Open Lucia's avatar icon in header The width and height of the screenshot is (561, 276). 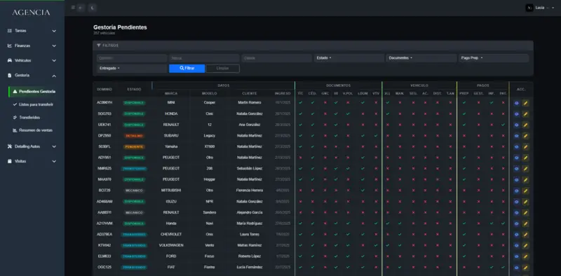[x=529, y=8]
